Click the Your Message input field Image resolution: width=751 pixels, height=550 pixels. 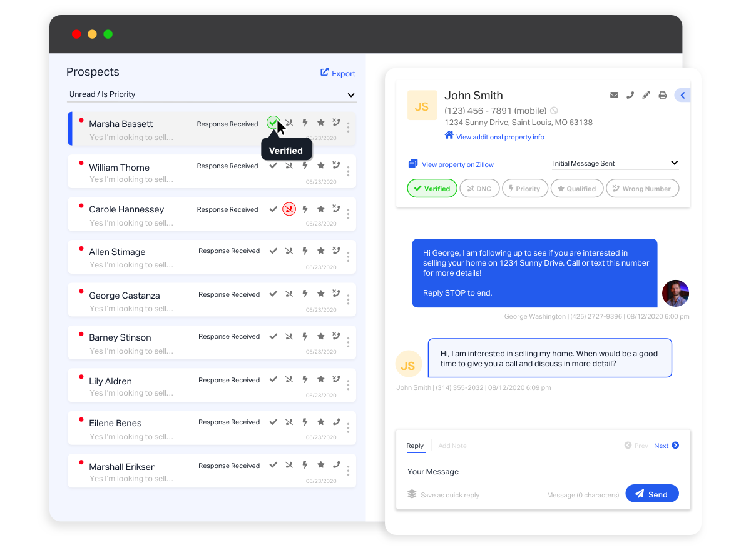501,471
